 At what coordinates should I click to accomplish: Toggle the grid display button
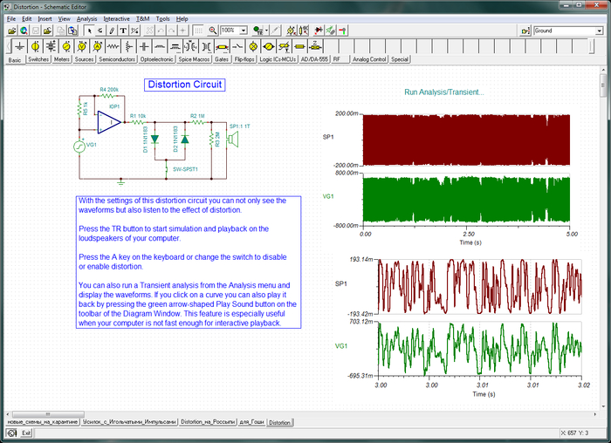197,30
